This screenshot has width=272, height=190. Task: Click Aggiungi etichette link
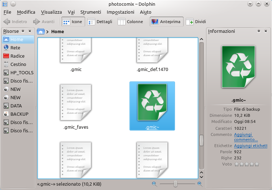(x=251, y=146)
